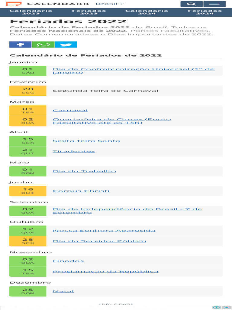Click the 15 SEX date box
The image size is (232, 310).
click(28, 141)
